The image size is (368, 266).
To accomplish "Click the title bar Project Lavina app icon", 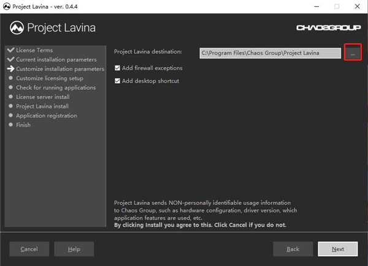I will (7, 6).
